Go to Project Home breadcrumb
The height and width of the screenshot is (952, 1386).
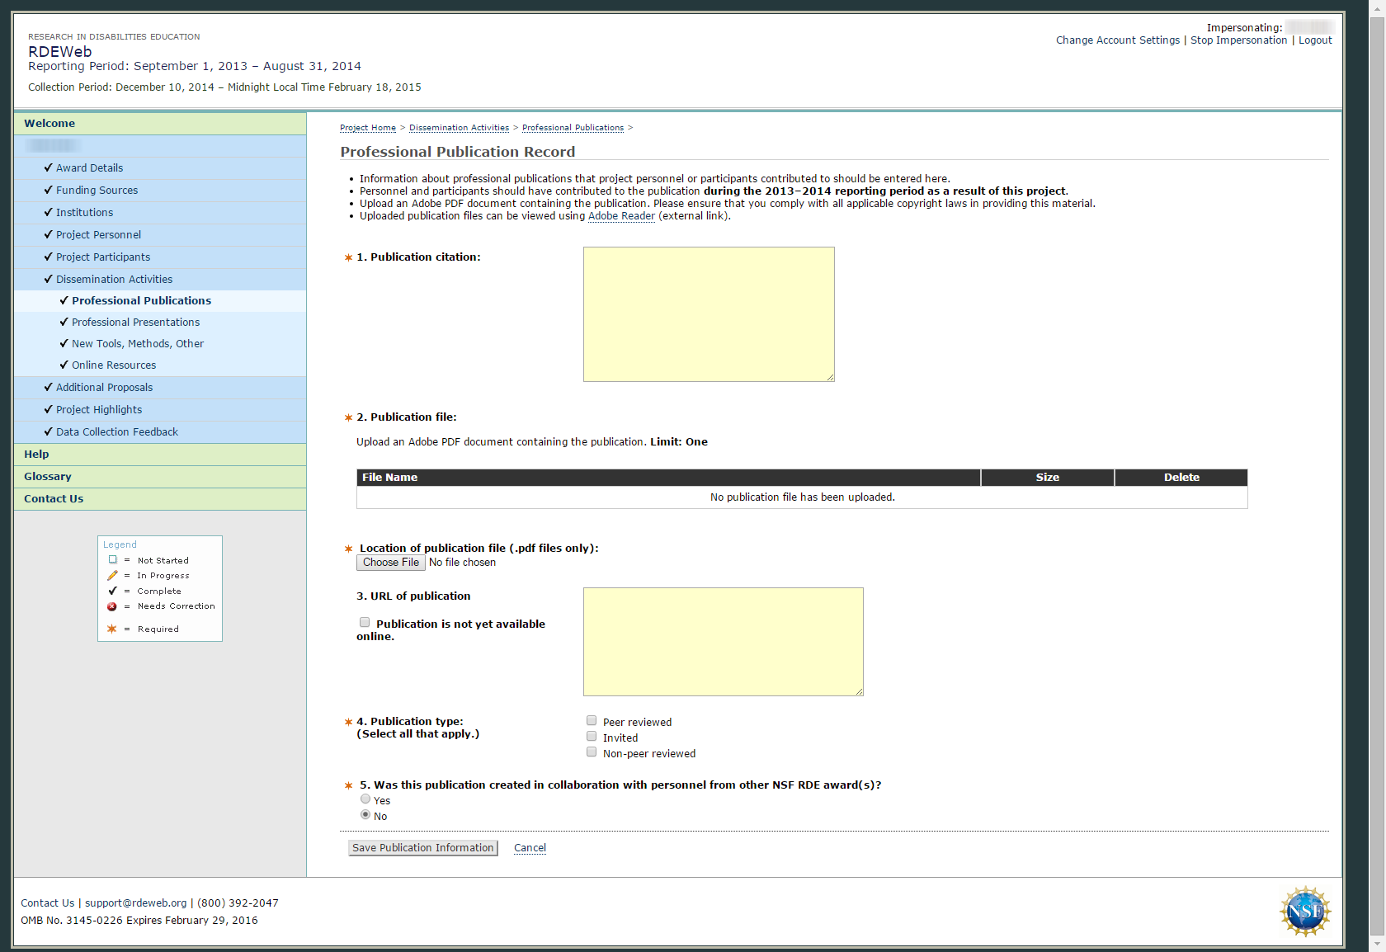(368, 128)
